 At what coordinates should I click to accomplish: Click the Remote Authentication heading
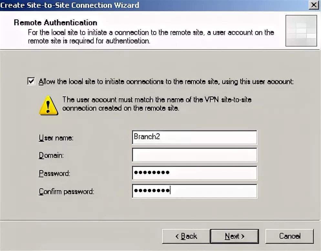tap(56, 23)
